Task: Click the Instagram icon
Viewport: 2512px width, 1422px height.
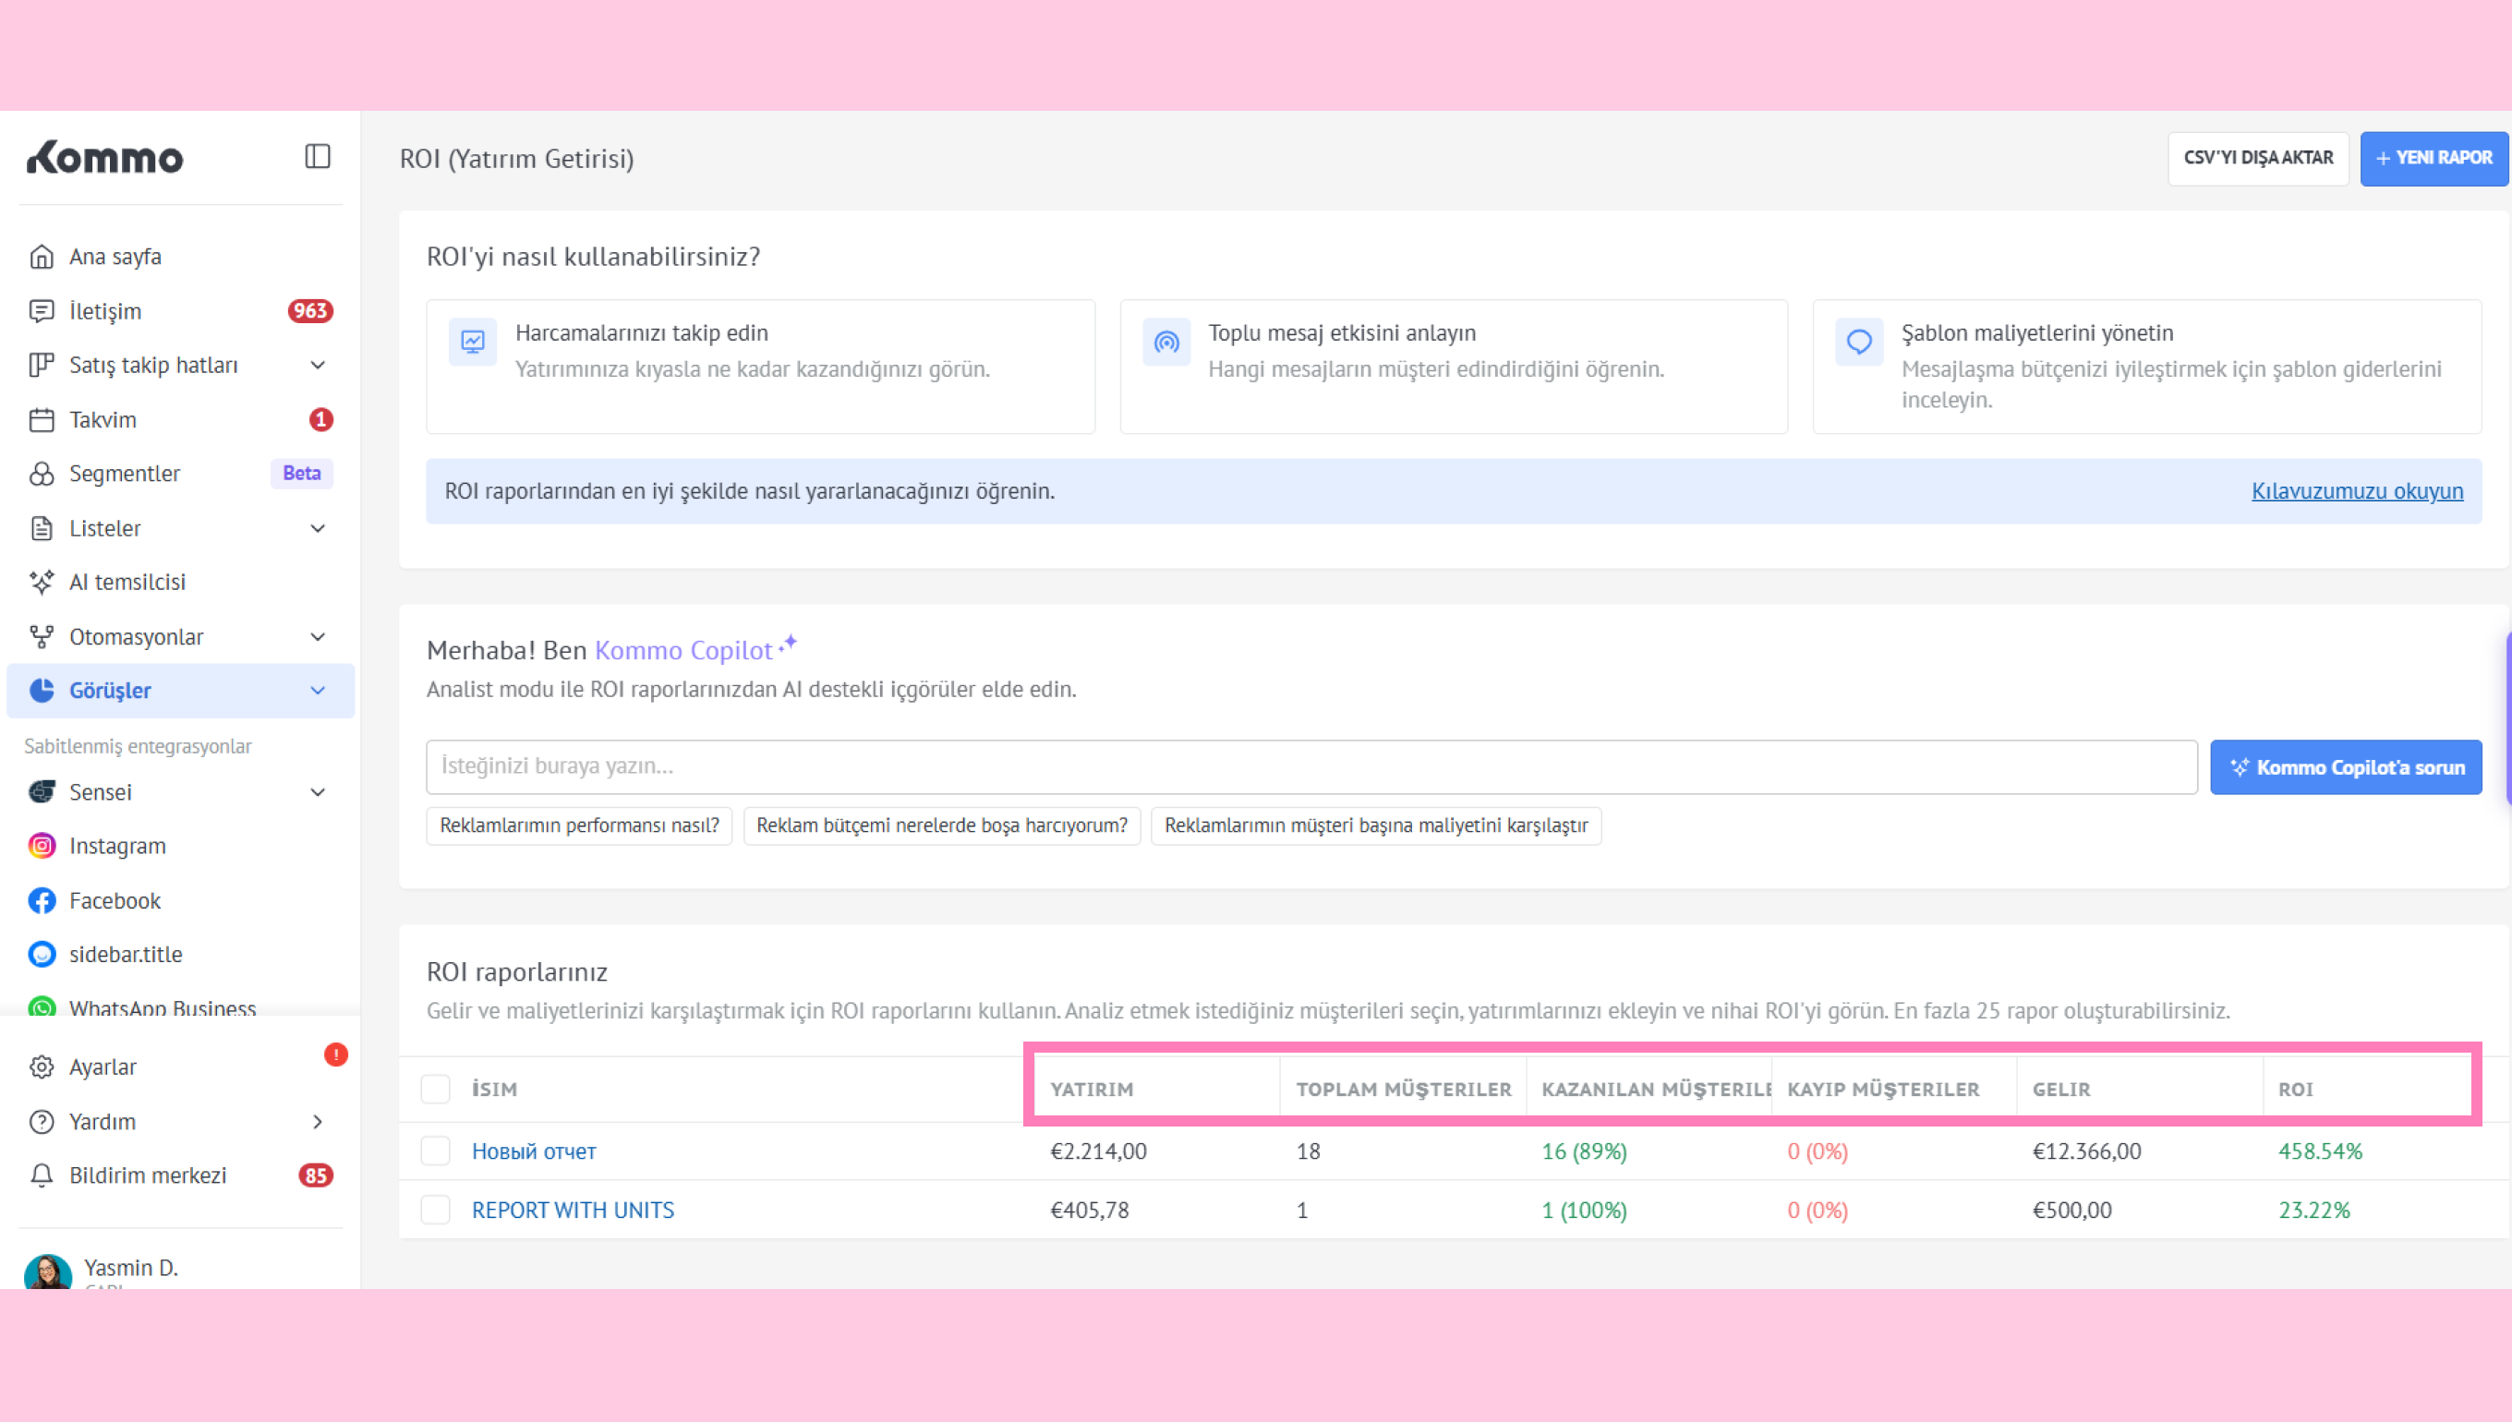Action: [41, 846]
